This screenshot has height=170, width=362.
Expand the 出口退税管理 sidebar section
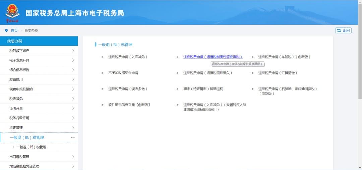[39, 157]
